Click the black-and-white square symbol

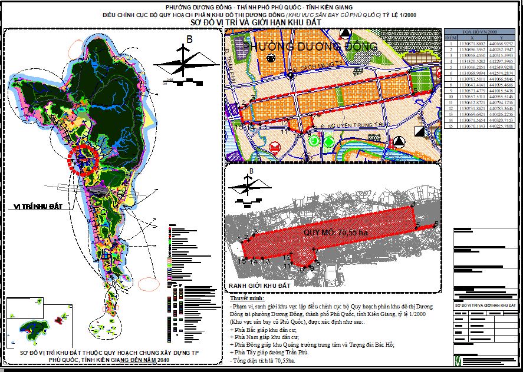420,131
